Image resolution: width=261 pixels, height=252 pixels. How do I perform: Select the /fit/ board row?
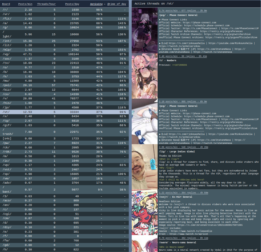pos(64,19)
